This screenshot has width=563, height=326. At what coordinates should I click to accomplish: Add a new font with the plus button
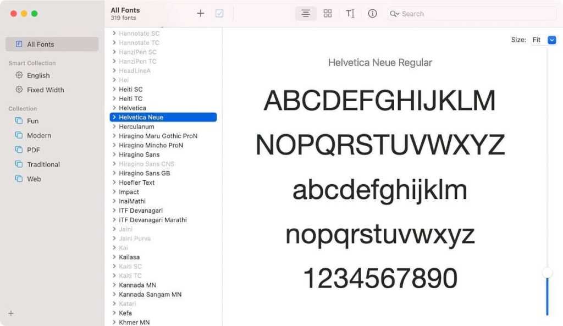point(200,14)
